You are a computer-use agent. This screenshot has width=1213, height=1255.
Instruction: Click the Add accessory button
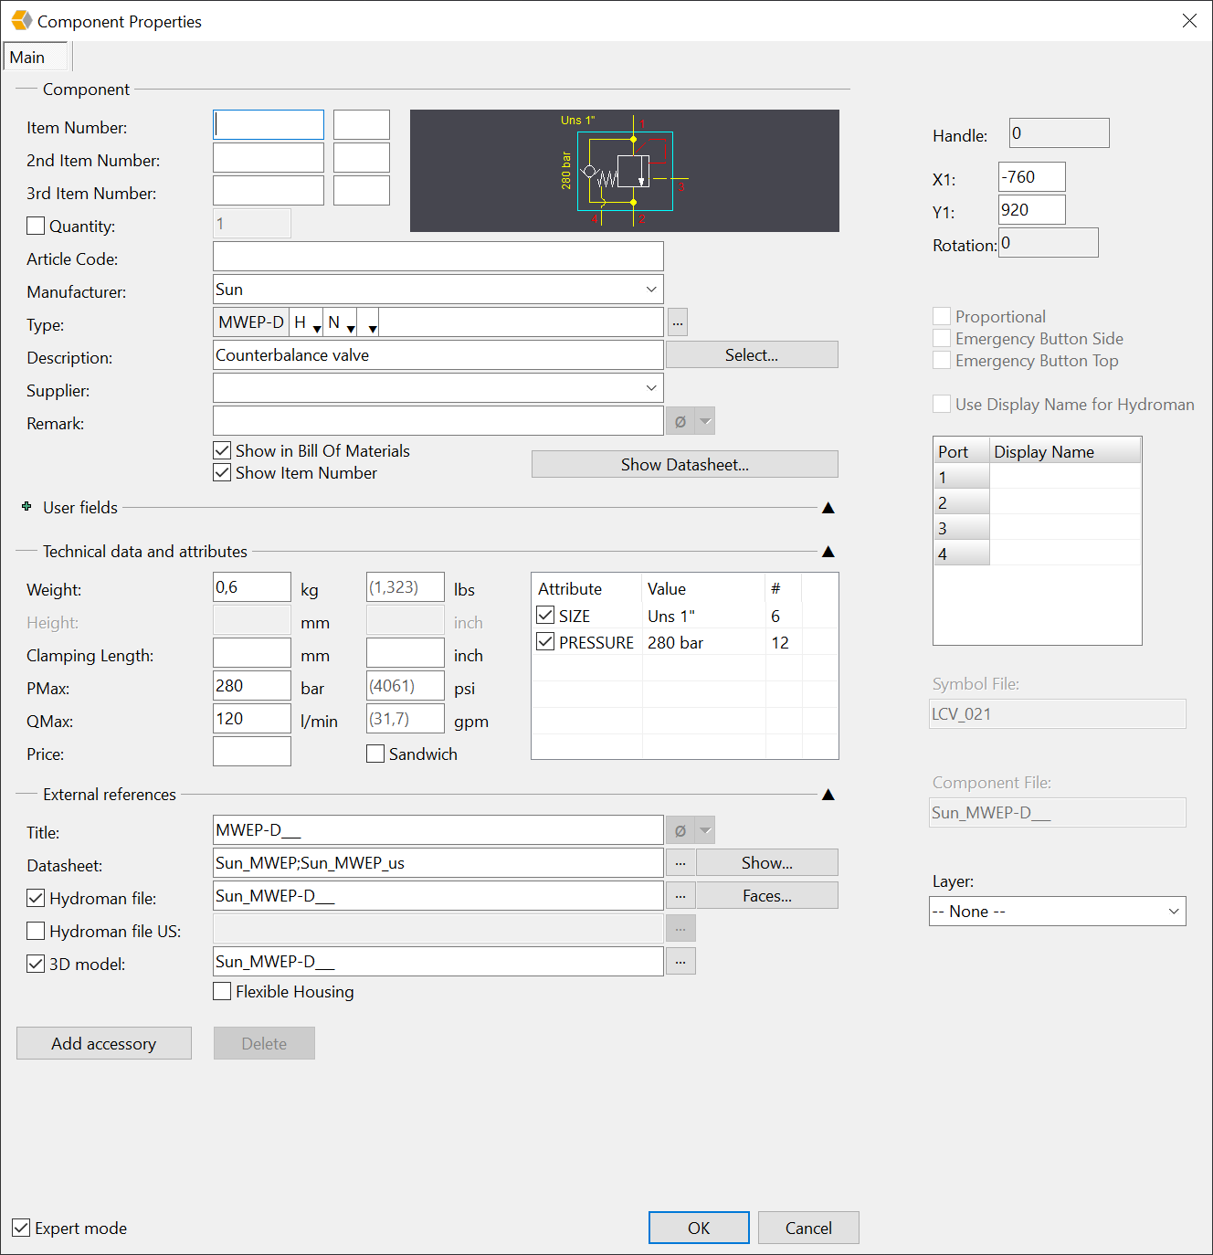pyautogui.click(x=103, y=1043)
